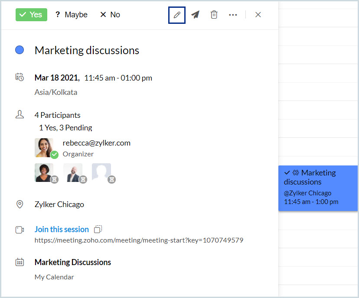Open the three-dots more options menu

233,15
